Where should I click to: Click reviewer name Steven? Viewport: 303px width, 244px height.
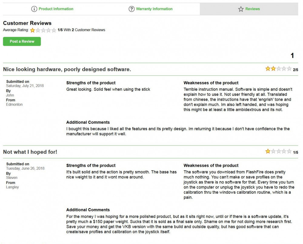click(x=12, y=178)
